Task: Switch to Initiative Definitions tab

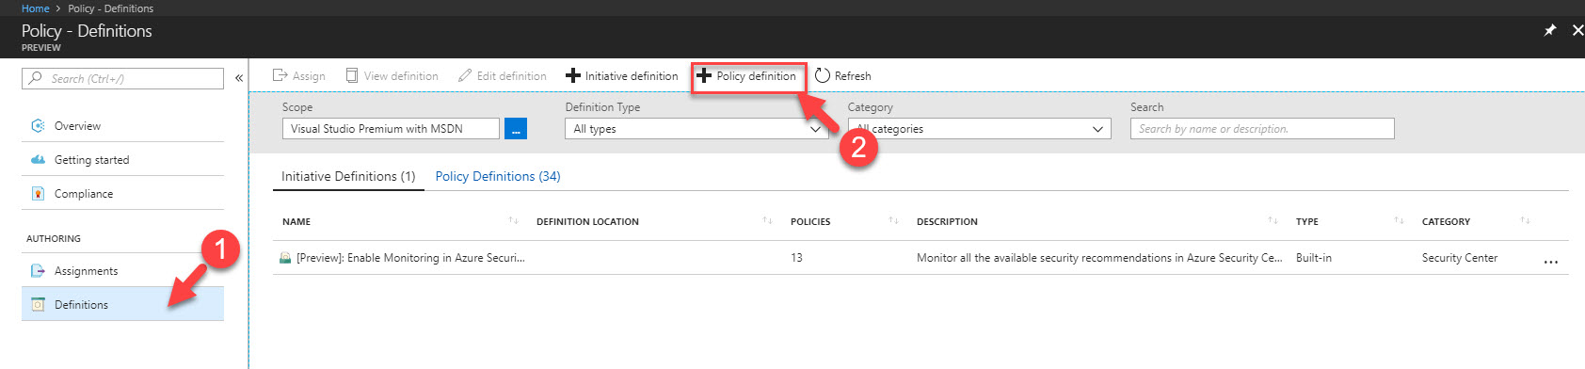Action: click(348, 177)
